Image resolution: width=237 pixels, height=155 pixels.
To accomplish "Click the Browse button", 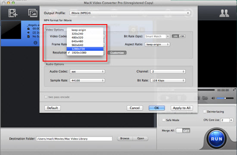I will point(125,138).
